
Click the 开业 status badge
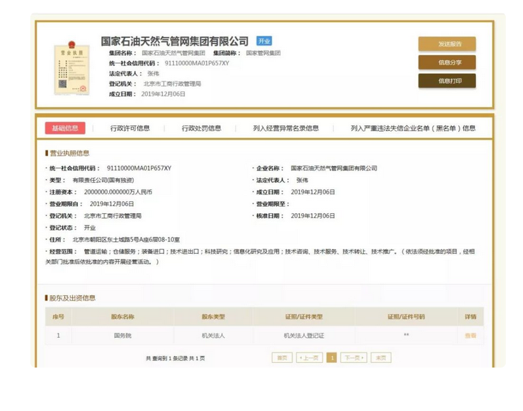[x=264, y=41]
